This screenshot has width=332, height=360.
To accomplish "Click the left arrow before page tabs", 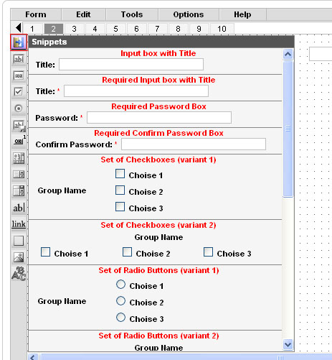I will pos(19,28).
